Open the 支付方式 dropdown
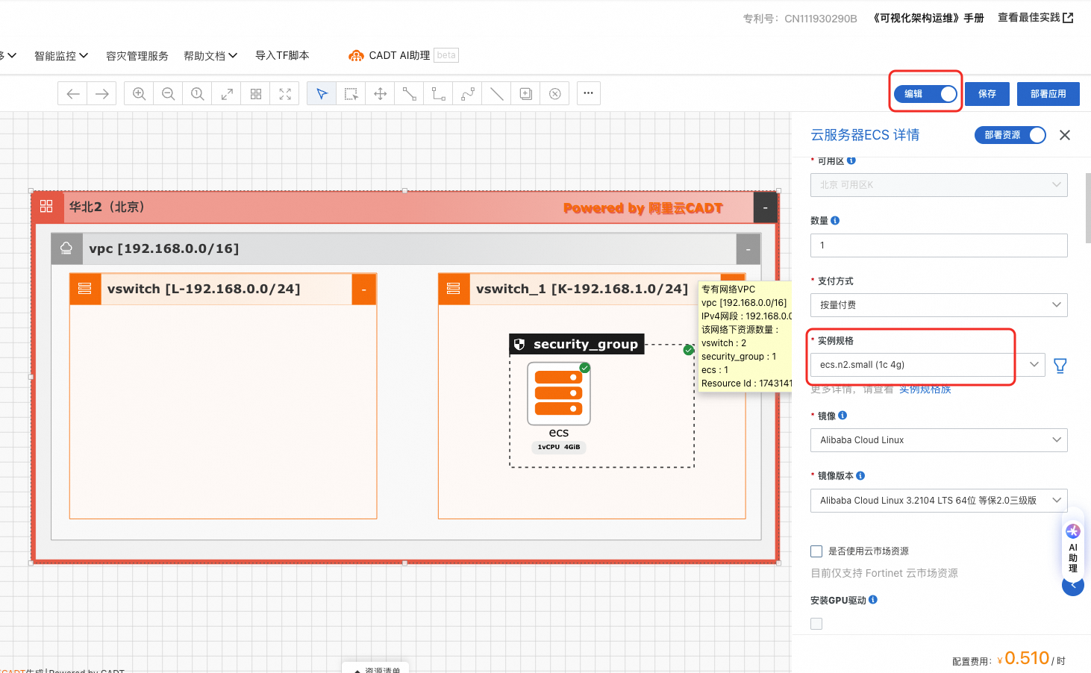The image size is (1091, 673). (939, 305)
